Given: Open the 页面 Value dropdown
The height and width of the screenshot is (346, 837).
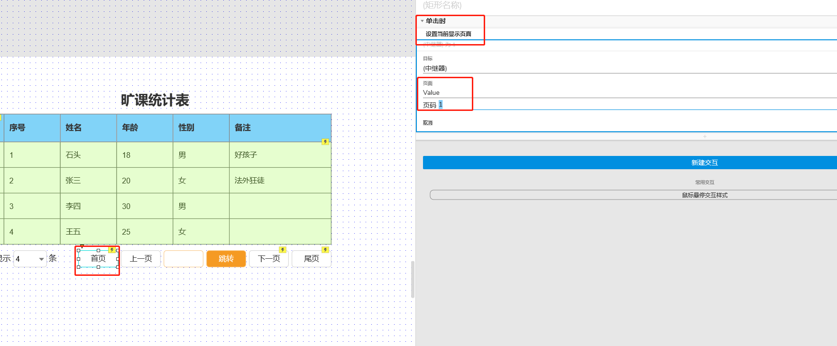Looking at the screenshot, I should tap(630, 92).
